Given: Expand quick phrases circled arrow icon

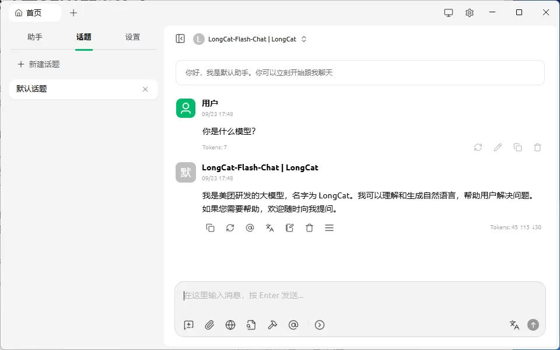Looking at the screenshot, I should coord(320,325).
